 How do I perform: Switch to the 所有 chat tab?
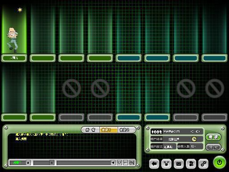pos(91,130)
